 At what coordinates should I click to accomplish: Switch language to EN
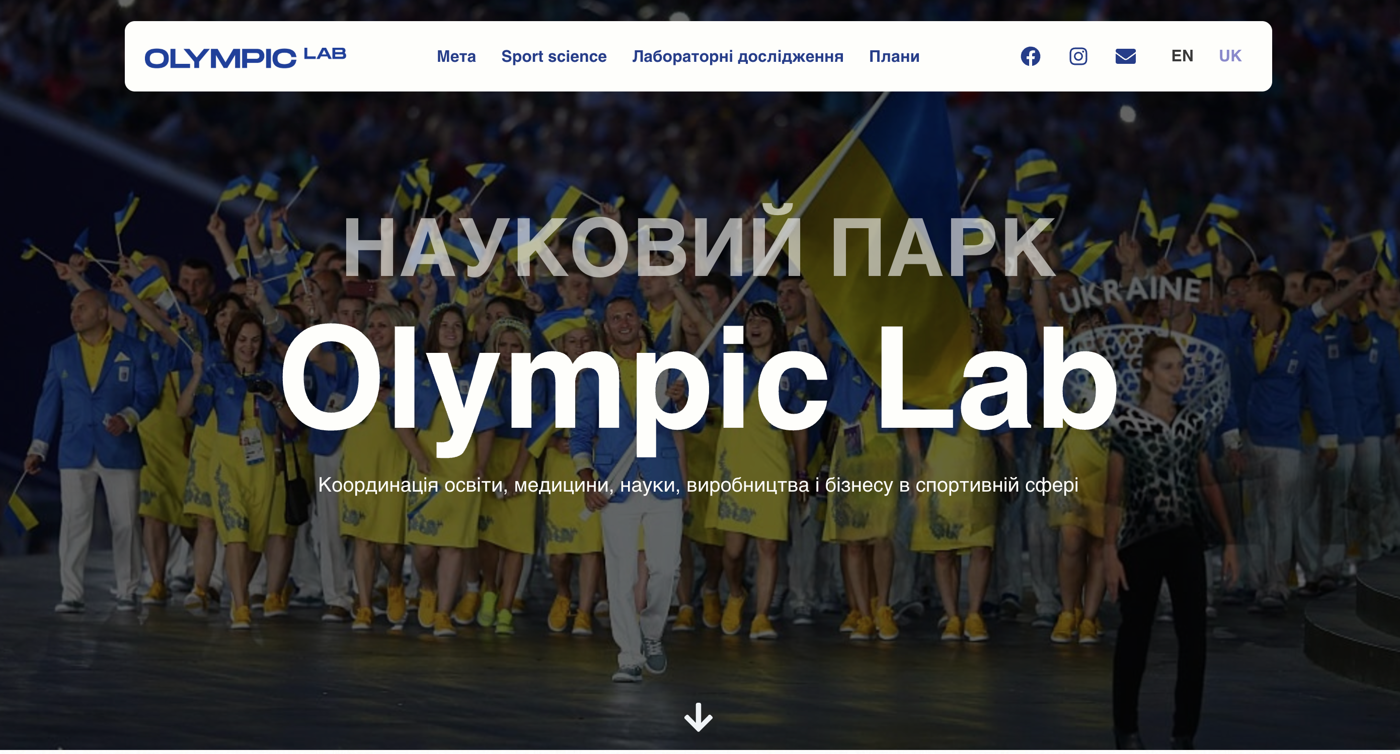(1182, 56)
